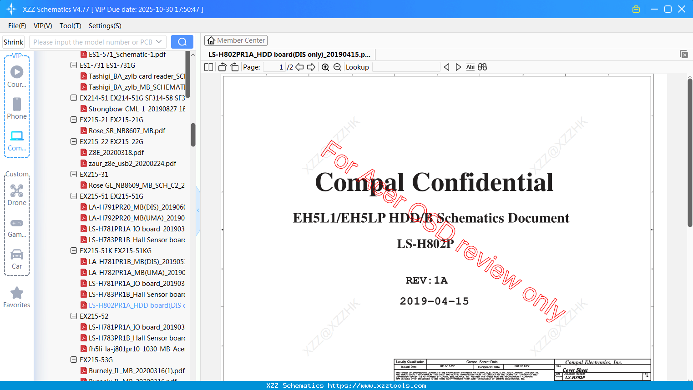Find previous Lookup match
The image size is (693, 390).
tap(446, 67)
